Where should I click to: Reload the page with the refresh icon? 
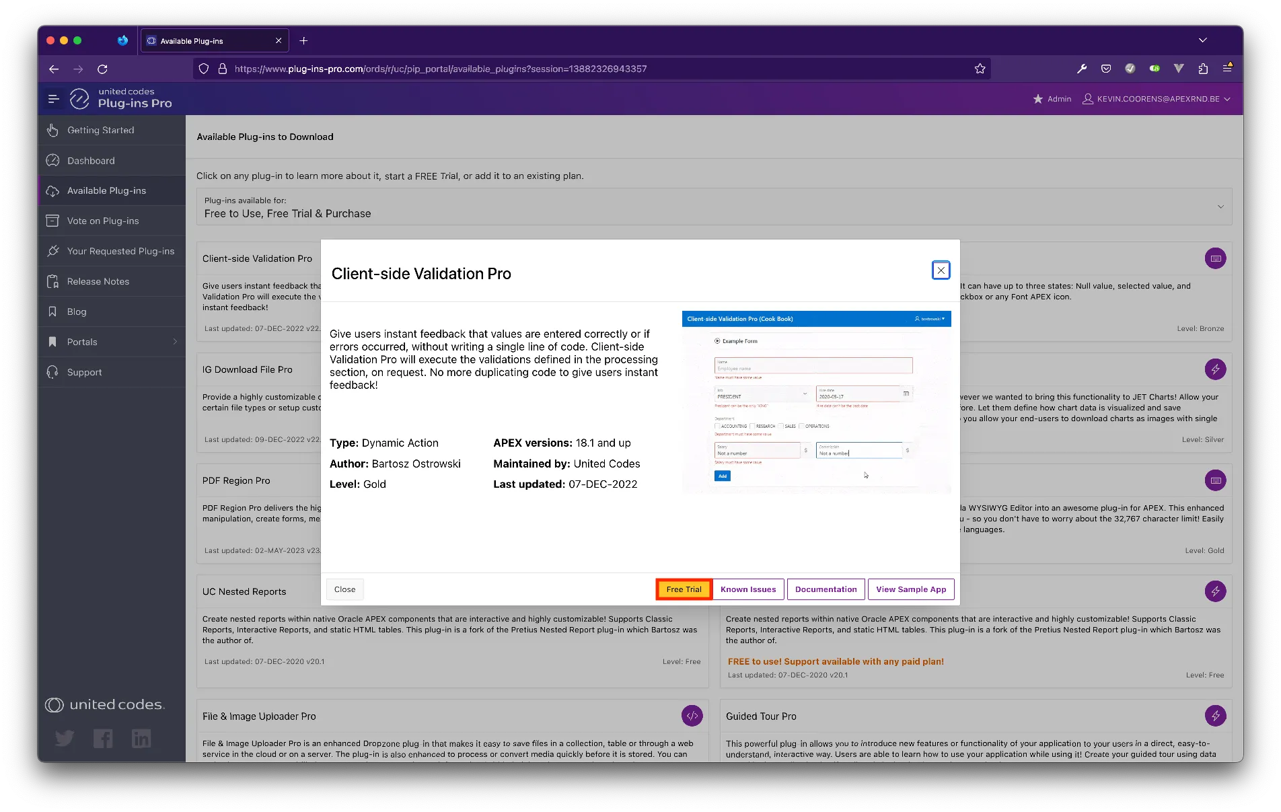(x=102, y=69)
